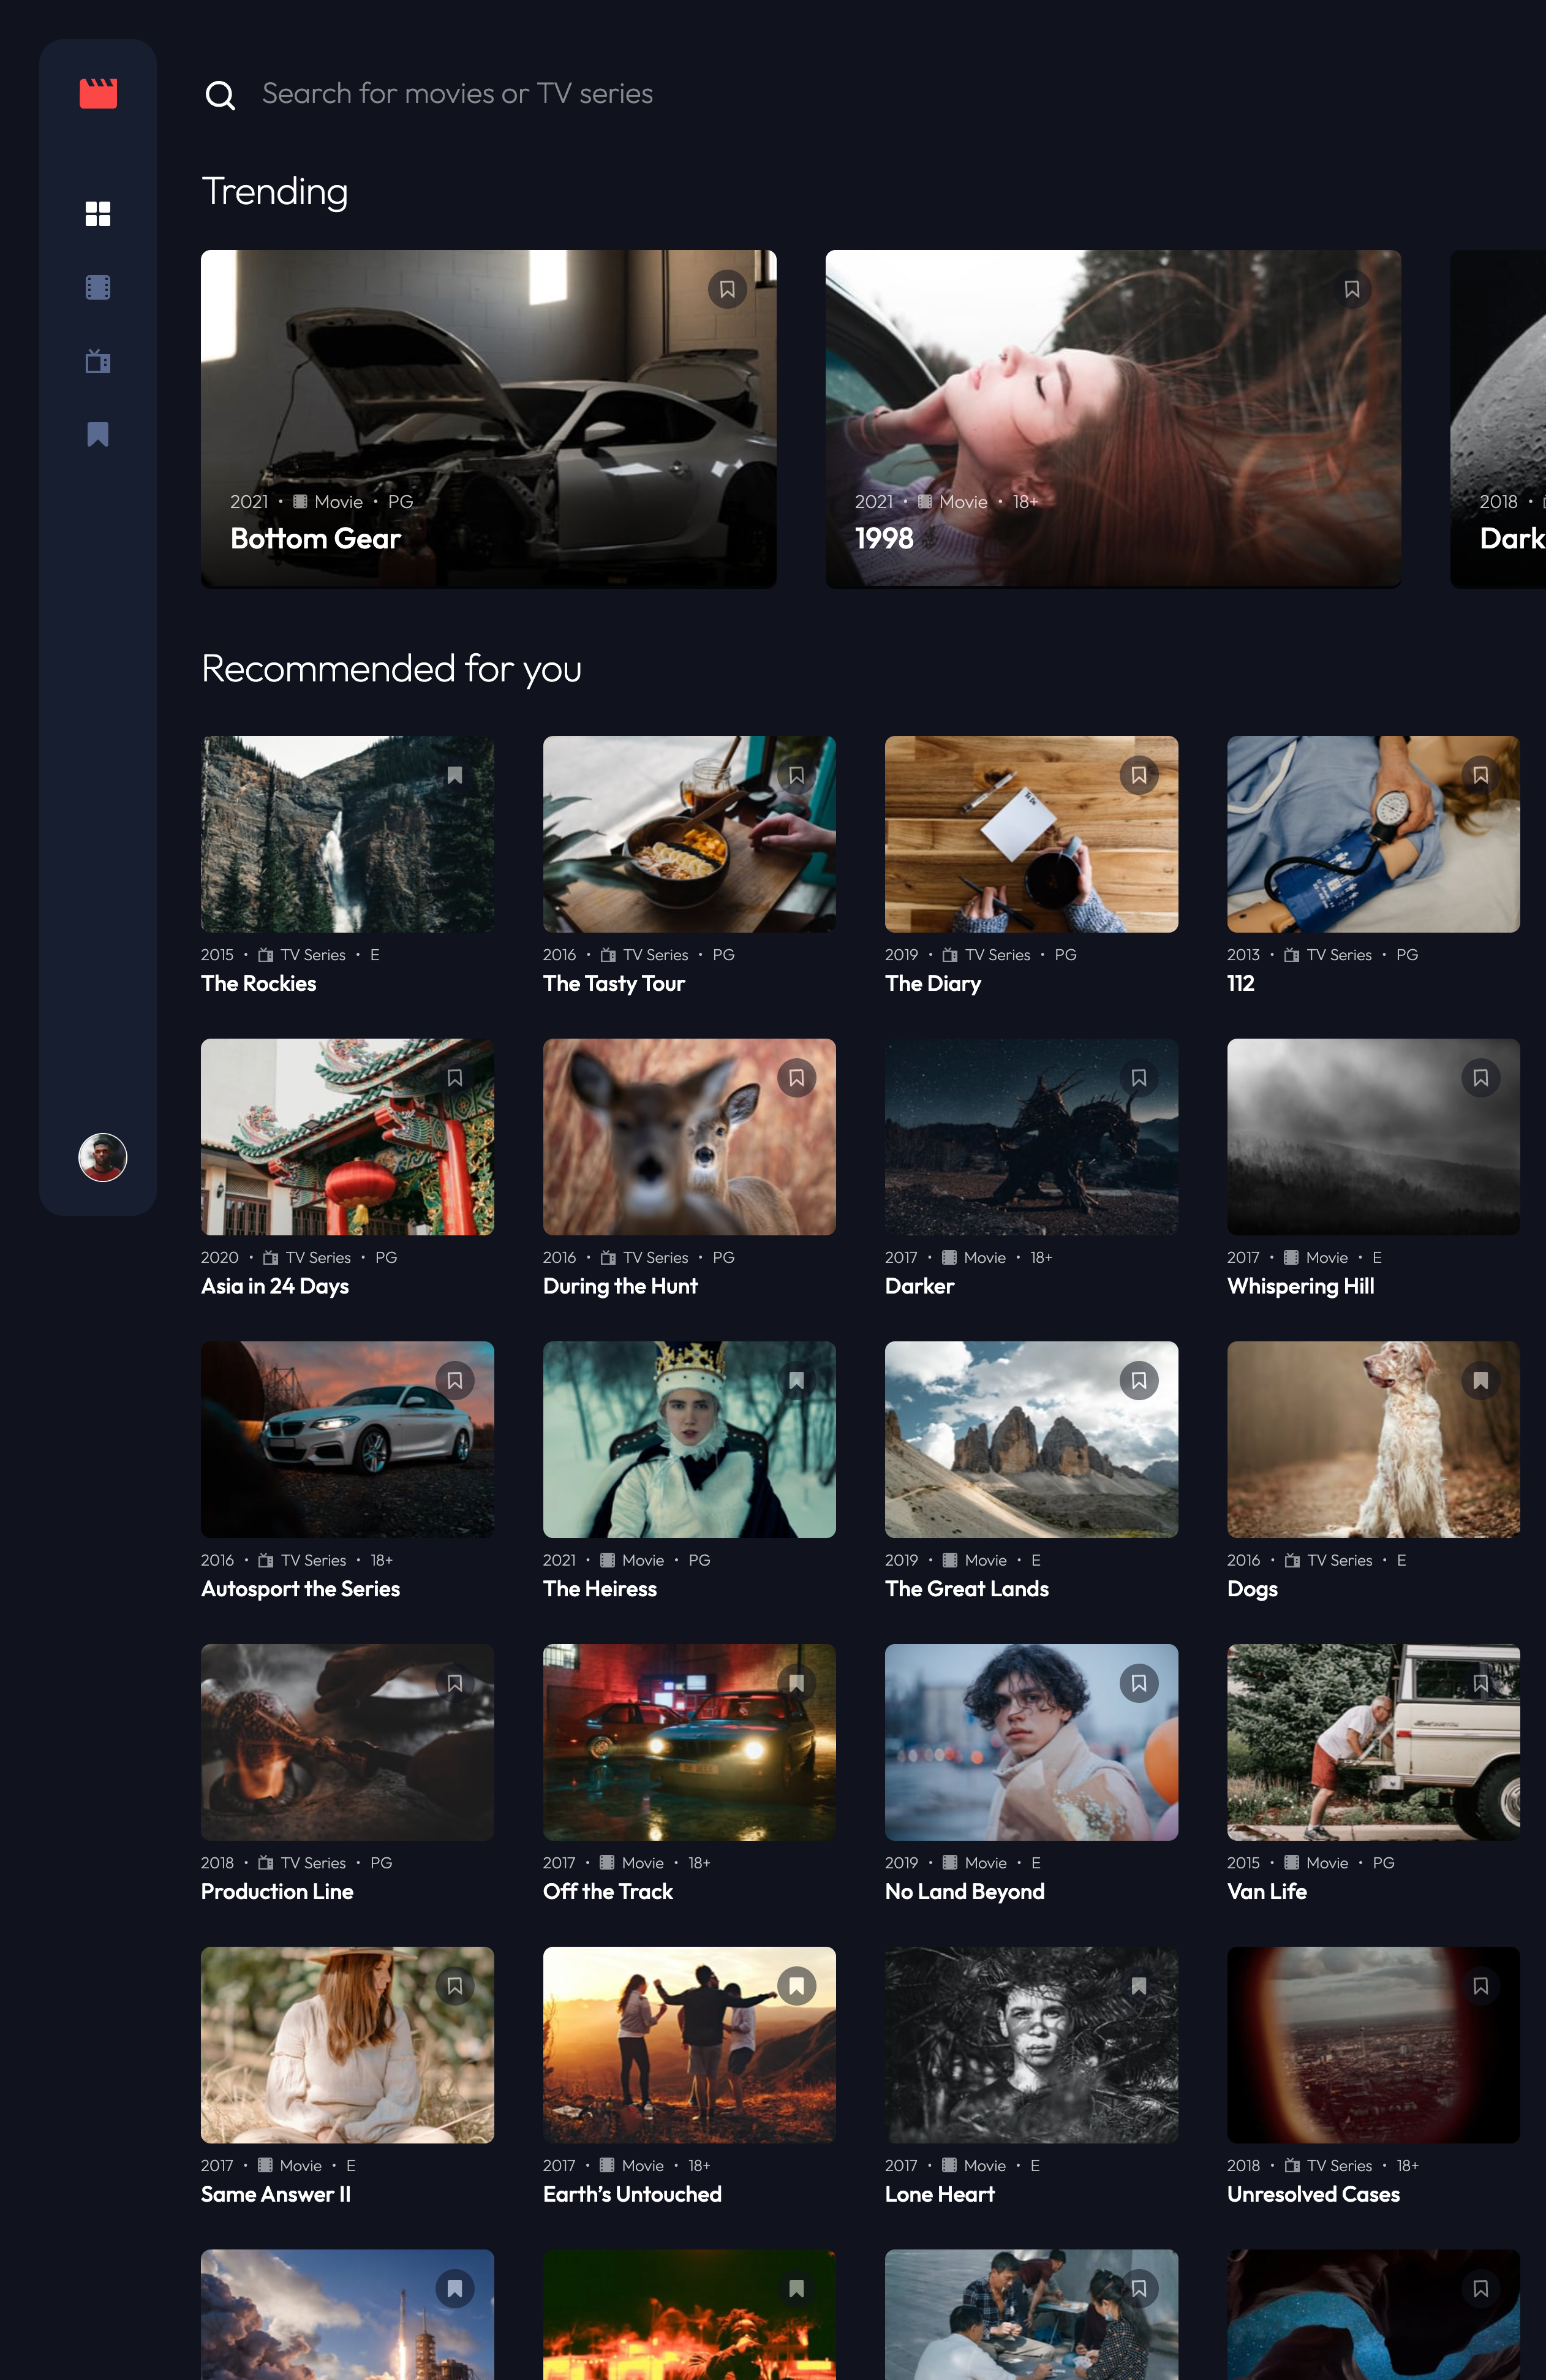This screenshot has width=1546, height=2380.
Task: Open the Home grid icon in sidebar
Action: tap(98, 214)
